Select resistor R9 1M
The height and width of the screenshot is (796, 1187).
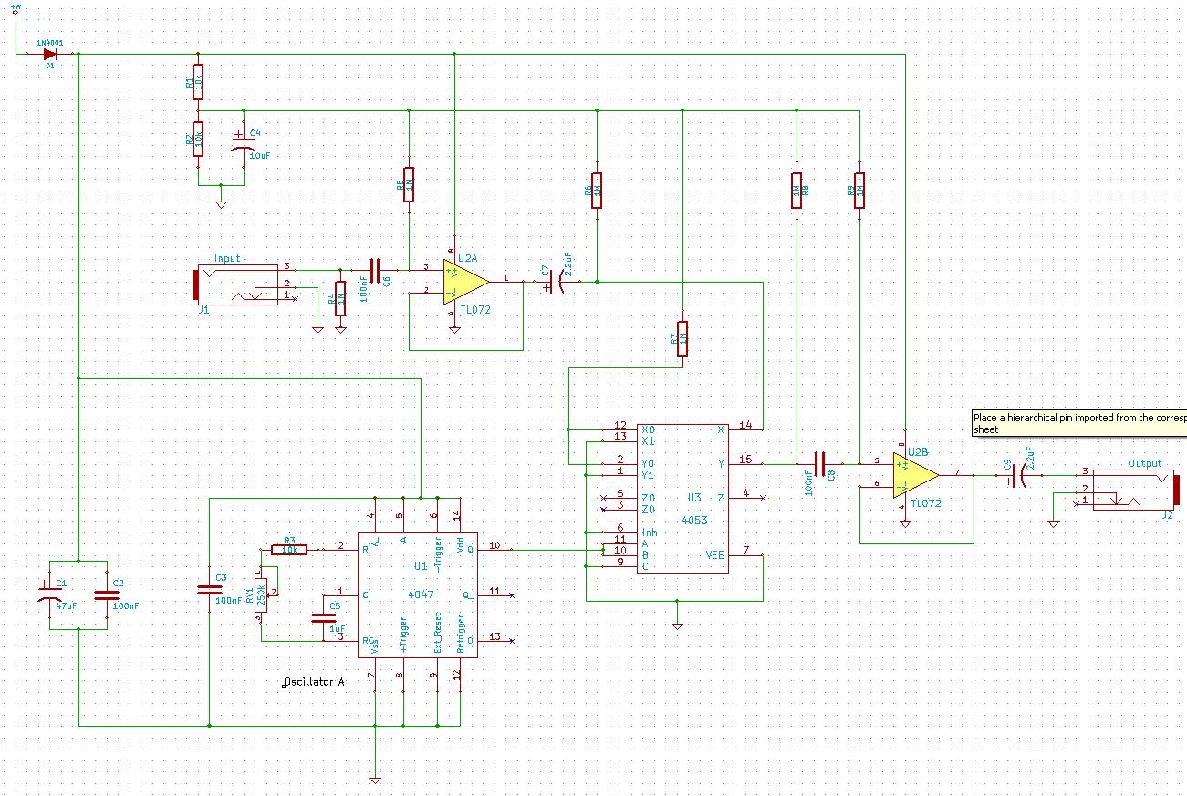(859, 191)
